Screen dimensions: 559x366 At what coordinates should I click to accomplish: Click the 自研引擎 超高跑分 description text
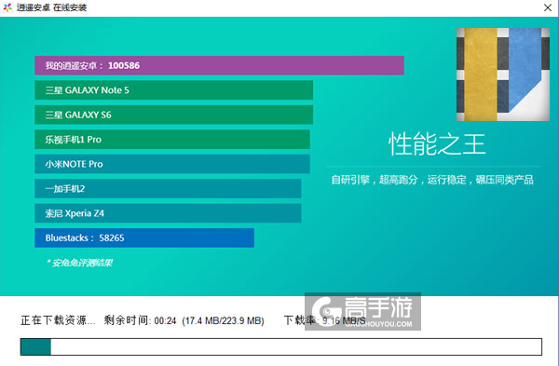tap(432, 180)
